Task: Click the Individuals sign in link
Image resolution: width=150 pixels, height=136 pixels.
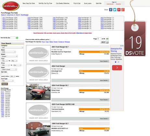Action: coord(110,4)
